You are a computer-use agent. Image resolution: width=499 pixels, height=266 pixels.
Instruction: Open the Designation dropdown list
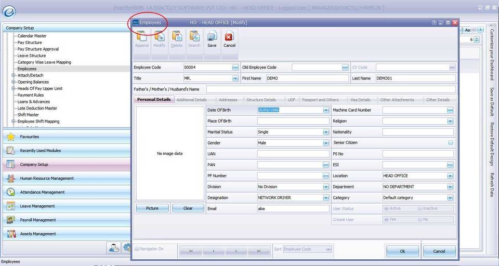click(x=326, y=198)
